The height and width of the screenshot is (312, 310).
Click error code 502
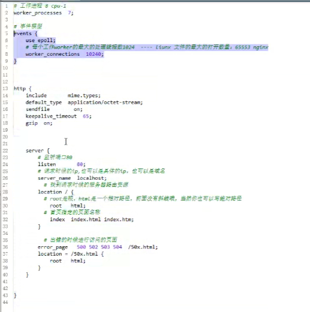[x=94, y=247]
